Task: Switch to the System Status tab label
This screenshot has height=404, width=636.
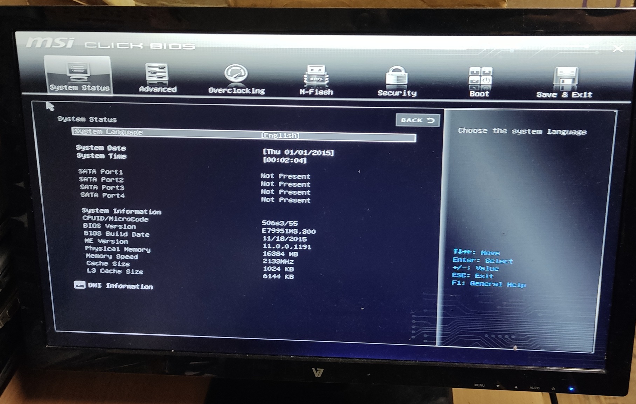Action: pyautogui.click(x=79, y=87)
